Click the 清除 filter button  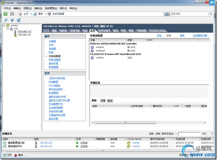point(204,134)
